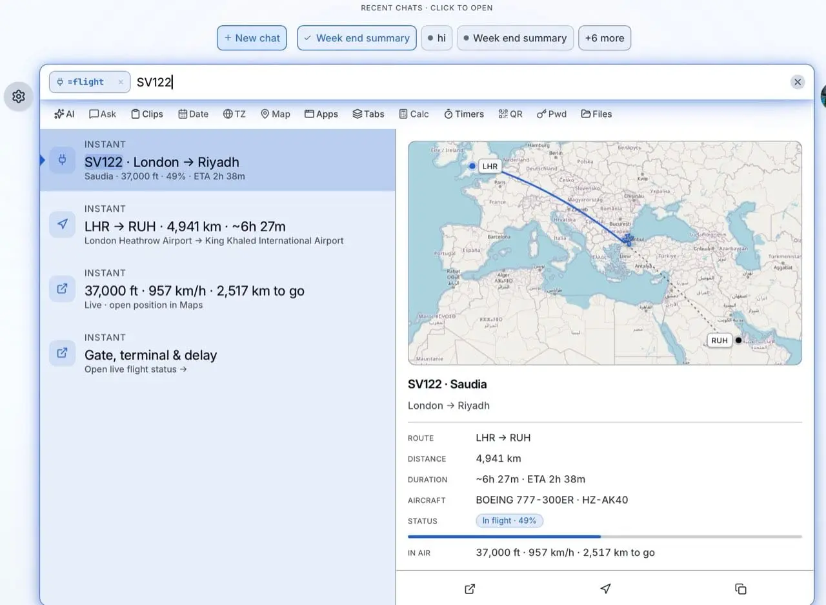The image size is (826, 605).
Task: Open the Clips tab
Action: pos(147,114)
